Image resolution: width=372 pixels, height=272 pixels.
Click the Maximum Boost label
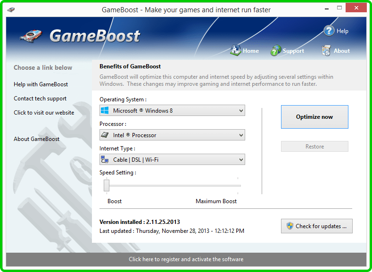tap(216, 201)
